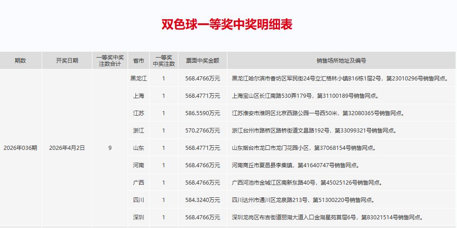Click the 山东 province cell
457x228 pixels.
[139, 148]
